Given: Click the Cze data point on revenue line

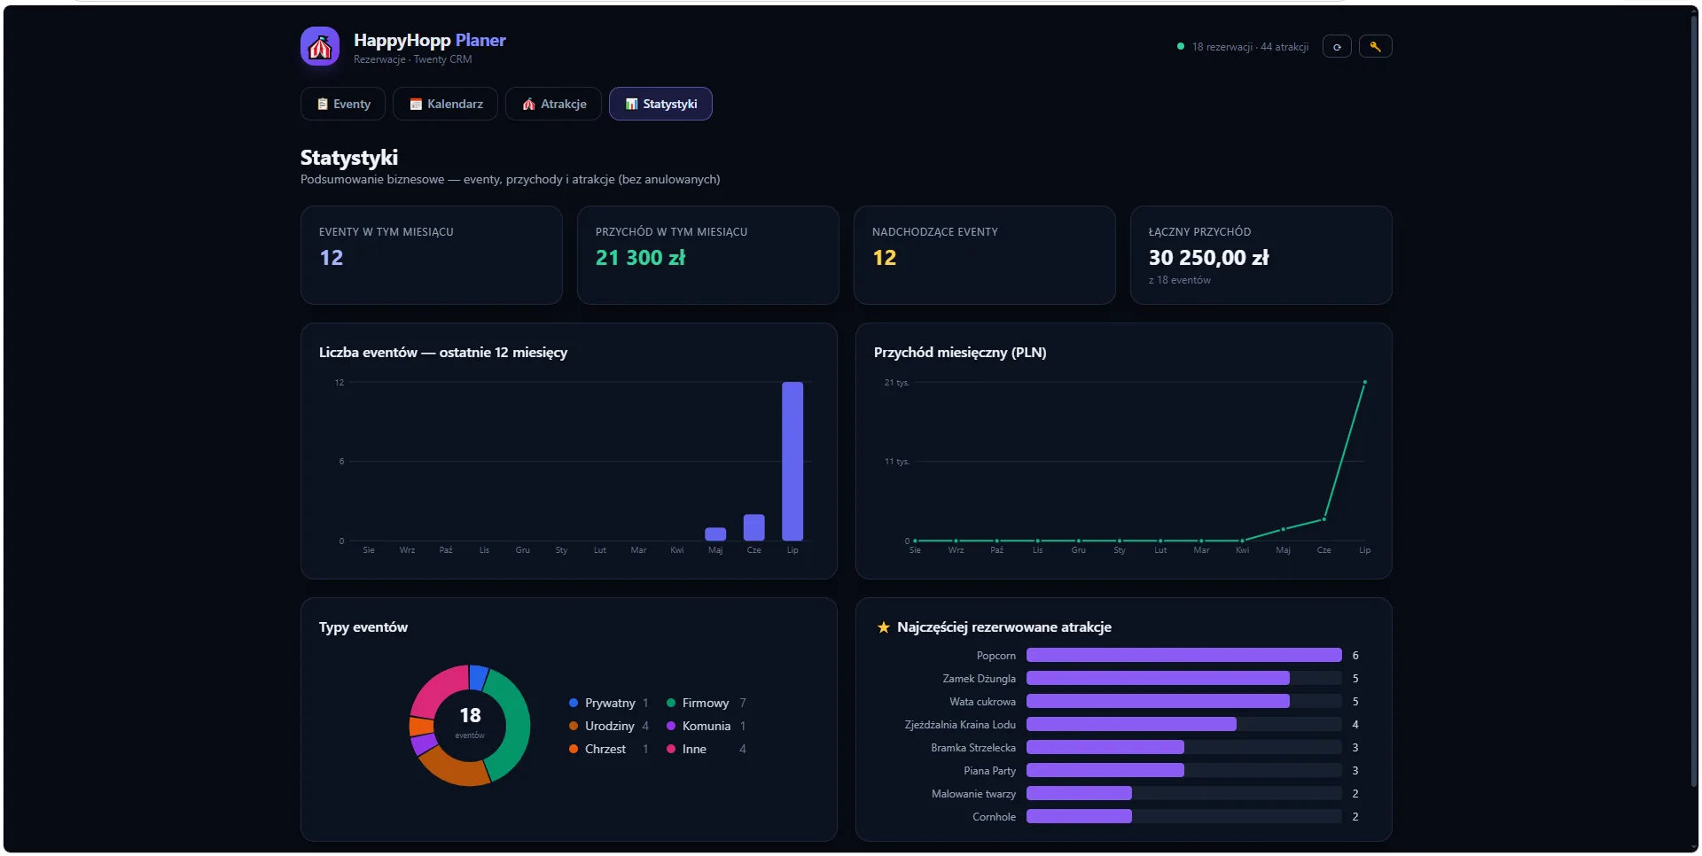Looking at the screenshot, I should tap(1324, 519).
